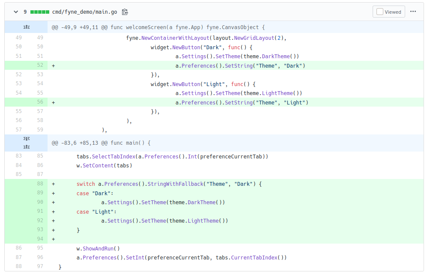Click the tabs.SelectTabIndex code line
The height and width of the screenshot is (274, 427).
(172, 156)
